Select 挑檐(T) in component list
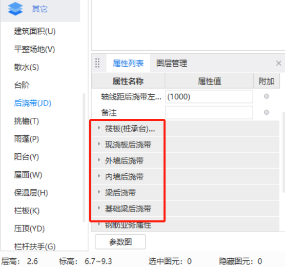Image resolution: width=285 pixels, height=267 pixels. (27, 121)
